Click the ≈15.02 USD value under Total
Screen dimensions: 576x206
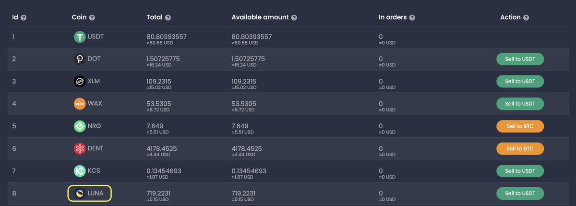click(x=158, y=87)
